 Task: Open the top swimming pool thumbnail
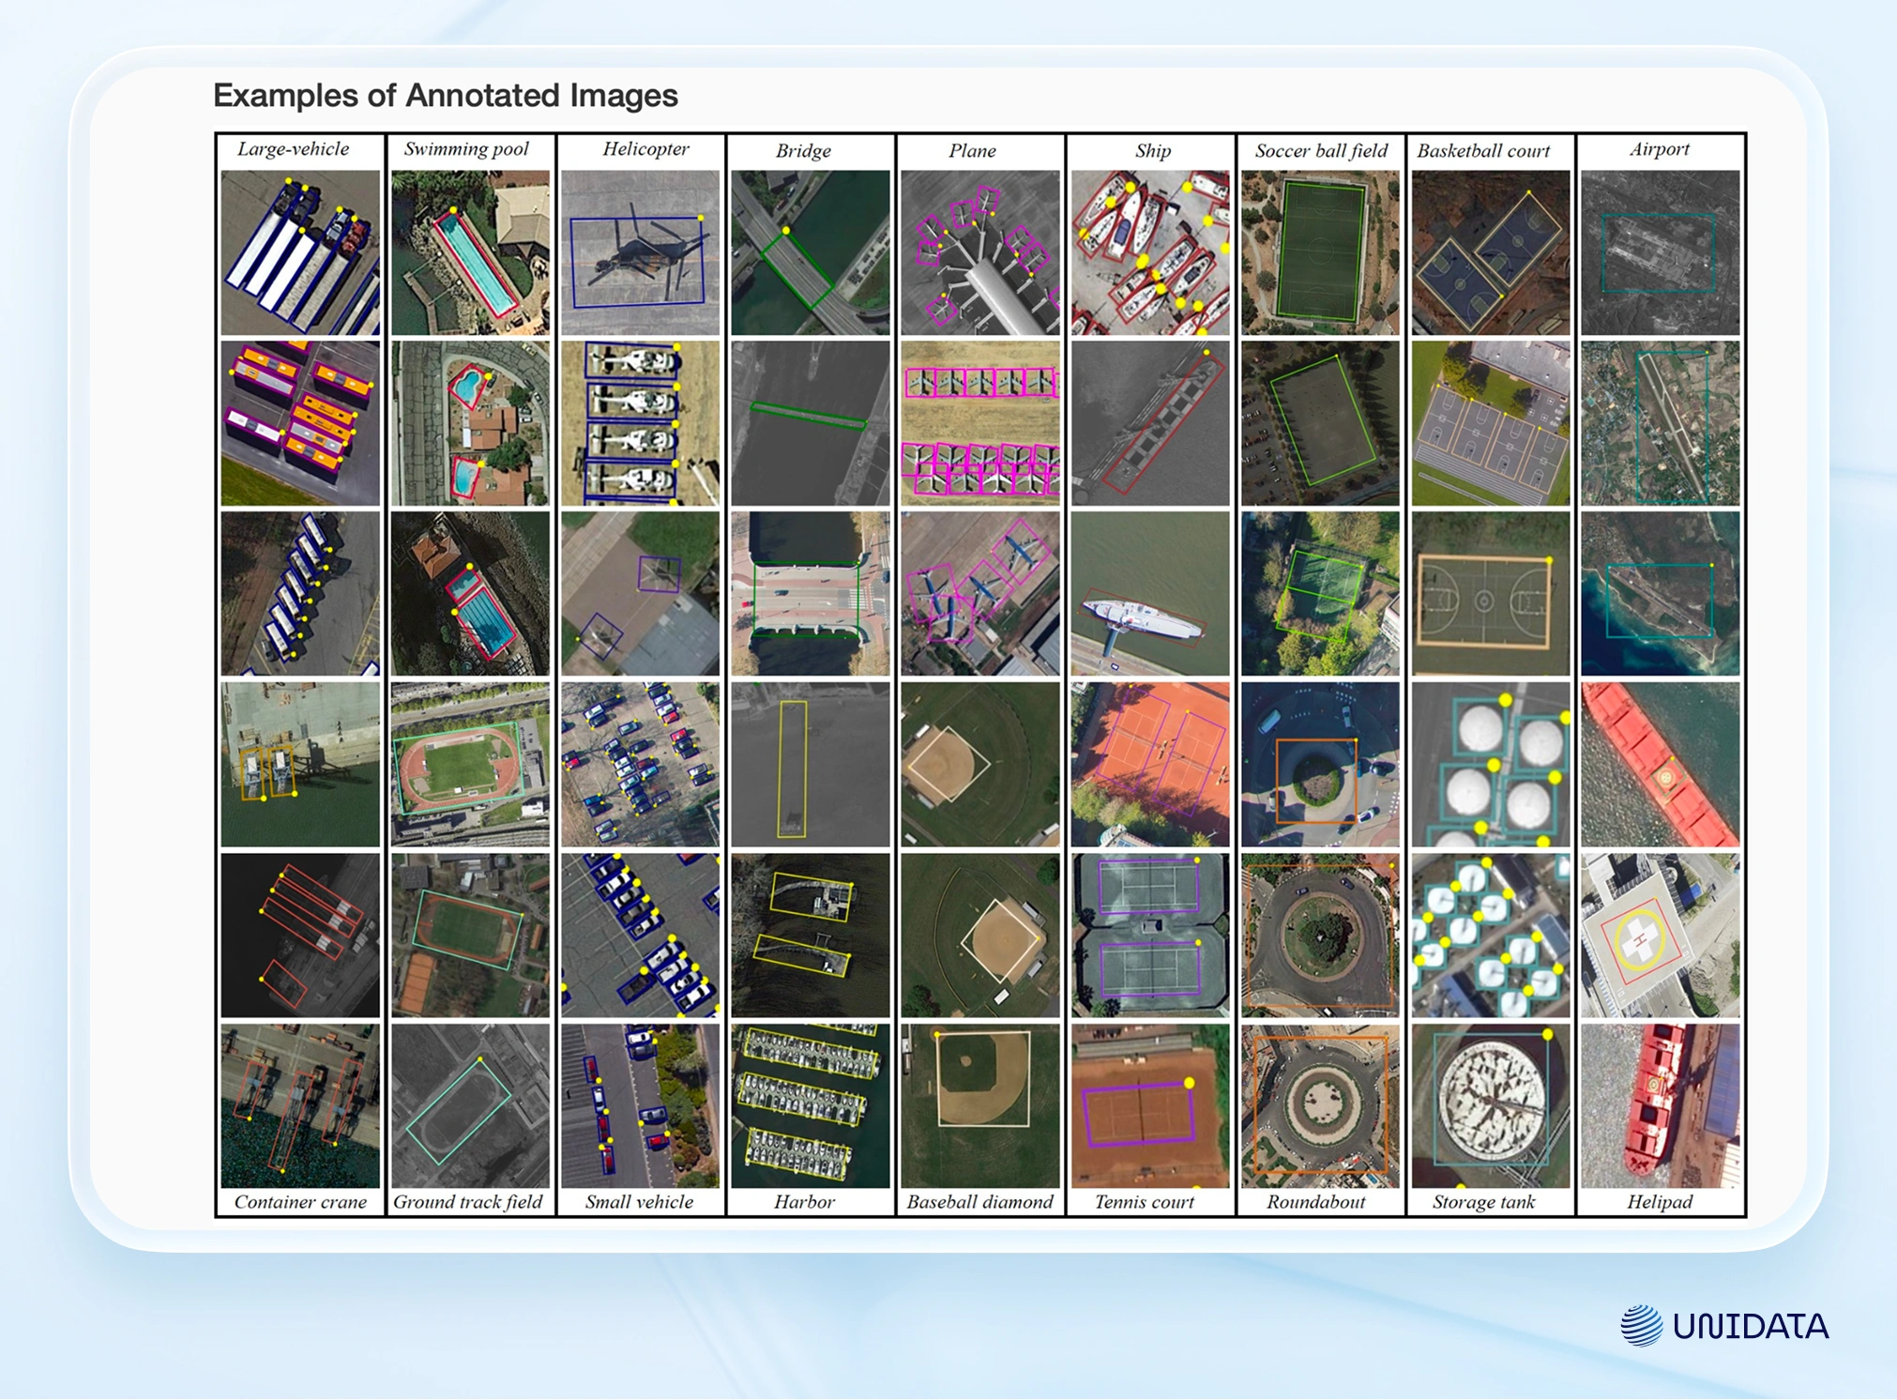[470, 252]
